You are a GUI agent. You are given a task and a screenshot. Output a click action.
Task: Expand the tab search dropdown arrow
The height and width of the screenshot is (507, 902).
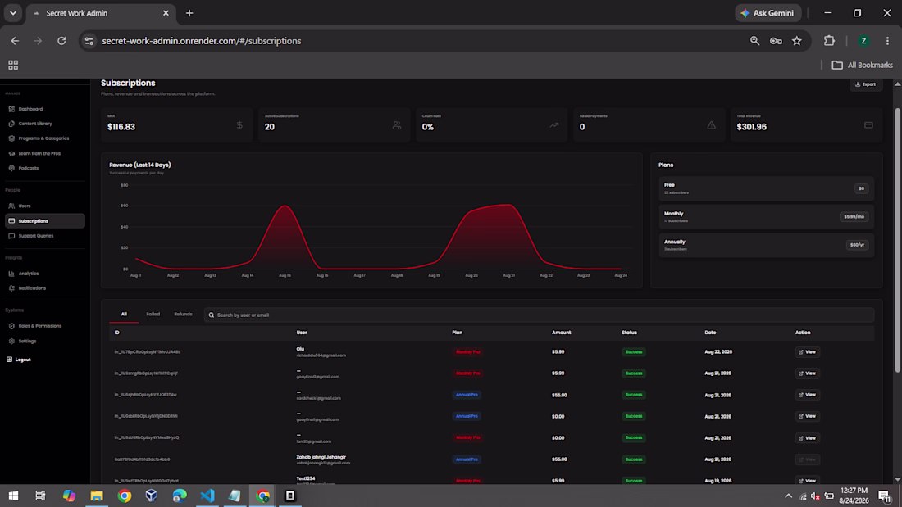12,12
